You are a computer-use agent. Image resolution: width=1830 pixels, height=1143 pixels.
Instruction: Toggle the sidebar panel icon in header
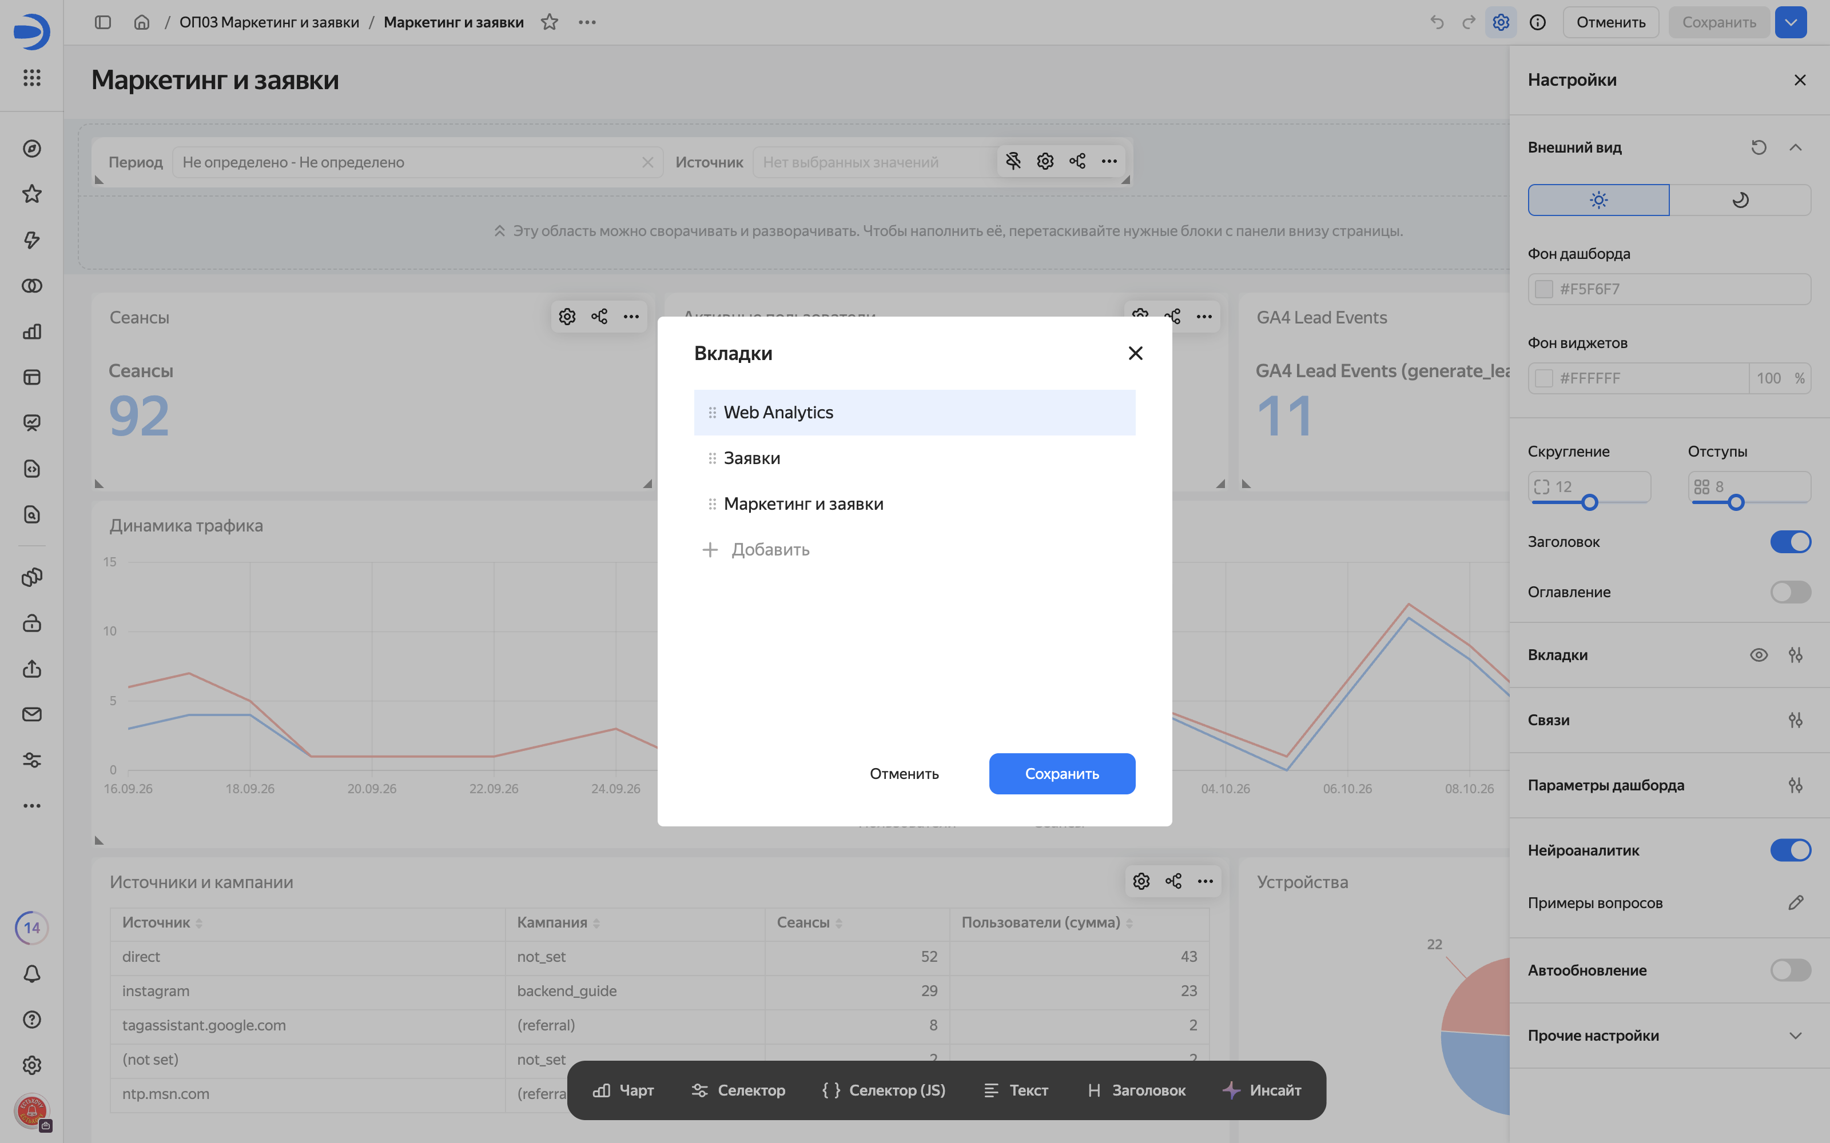(x=103, y=22)
